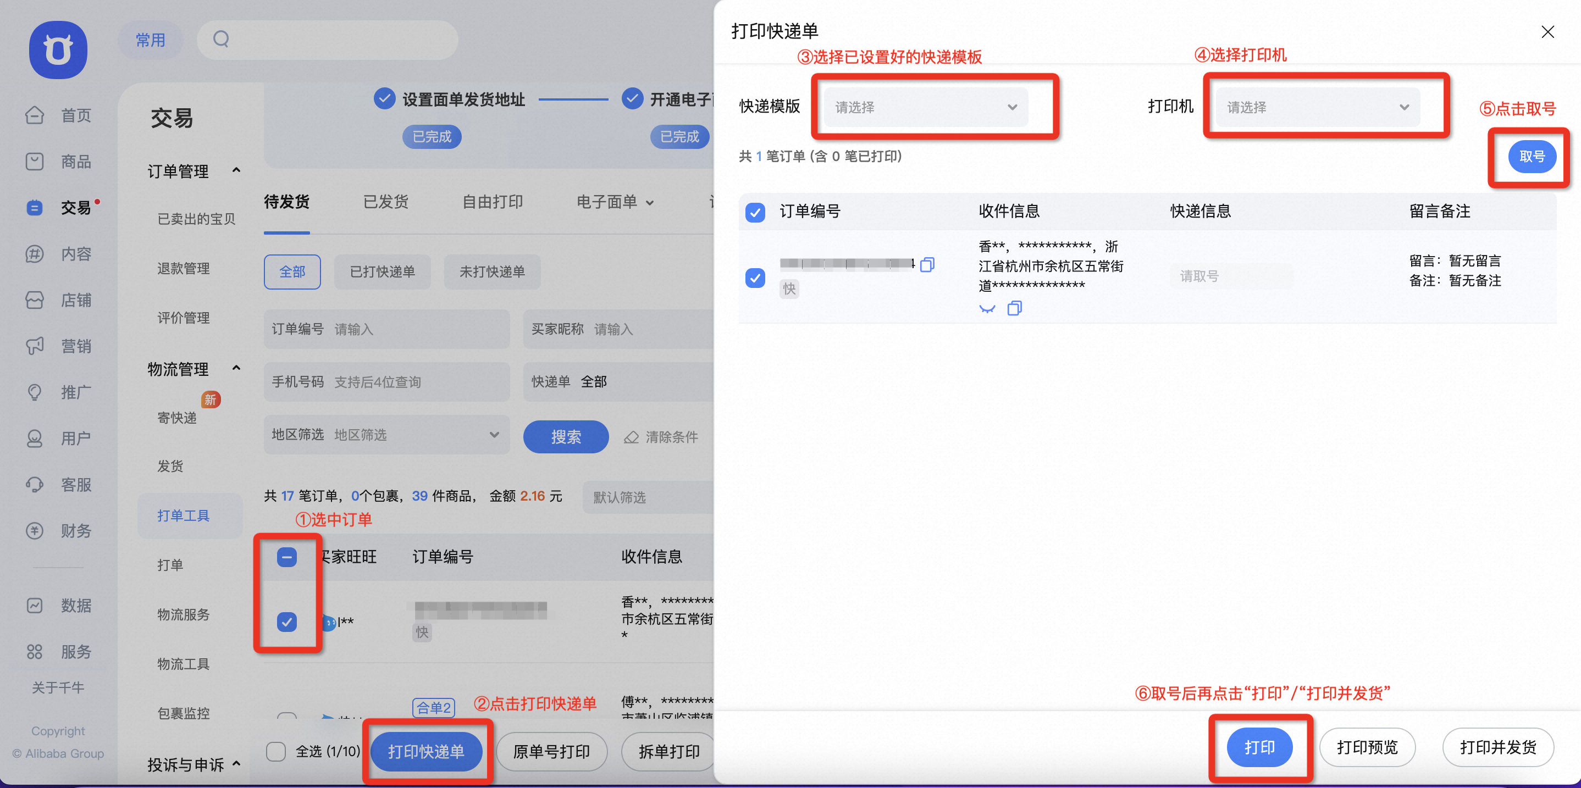Click the 拆单打印 button
The image size is (1581, 788).
(x=669, y=751)
